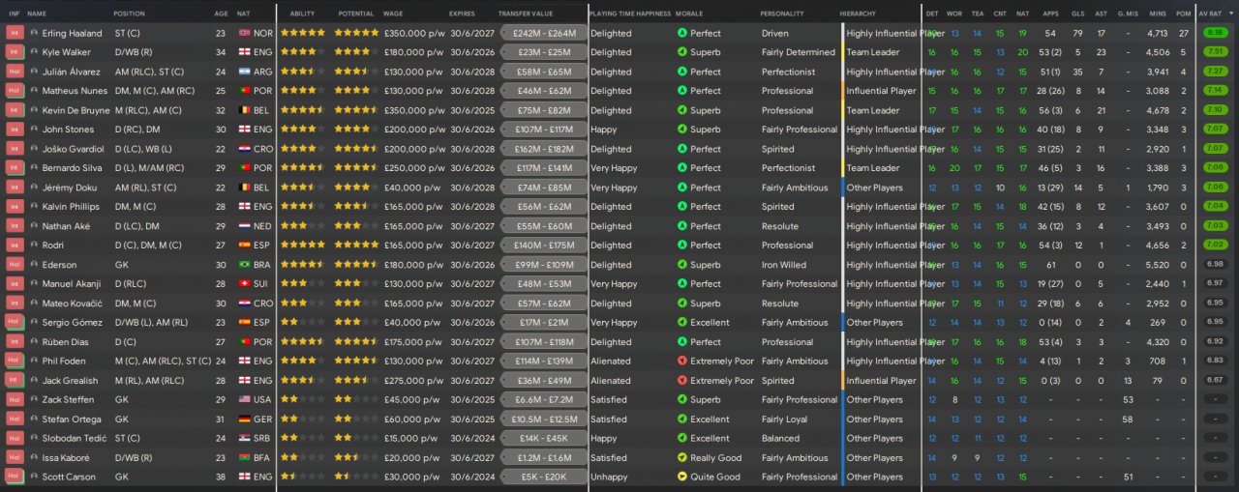1239x492 pixels.
Task: Sort by the ABILITY column header
Action: [x=302, y=14]
